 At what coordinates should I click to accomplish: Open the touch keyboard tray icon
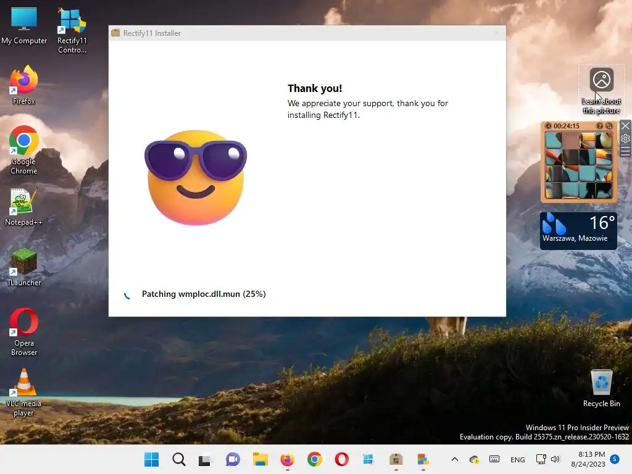(494, 459)
